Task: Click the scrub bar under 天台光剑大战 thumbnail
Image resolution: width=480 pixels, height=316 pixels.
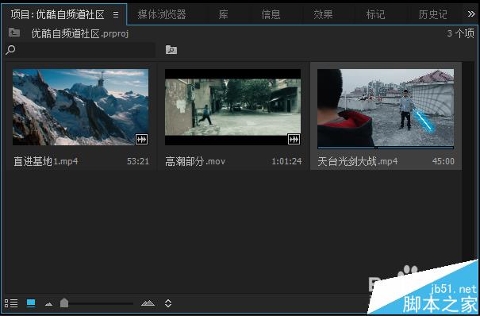Action: (386, 148)
